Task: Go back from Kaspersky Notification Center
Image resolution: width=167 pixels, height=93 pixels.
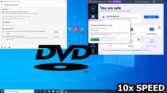Action: (2, 5)
